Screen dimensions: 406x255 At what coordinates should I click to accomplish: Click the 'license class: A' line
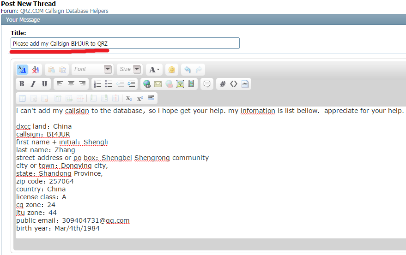click(41, 197)
